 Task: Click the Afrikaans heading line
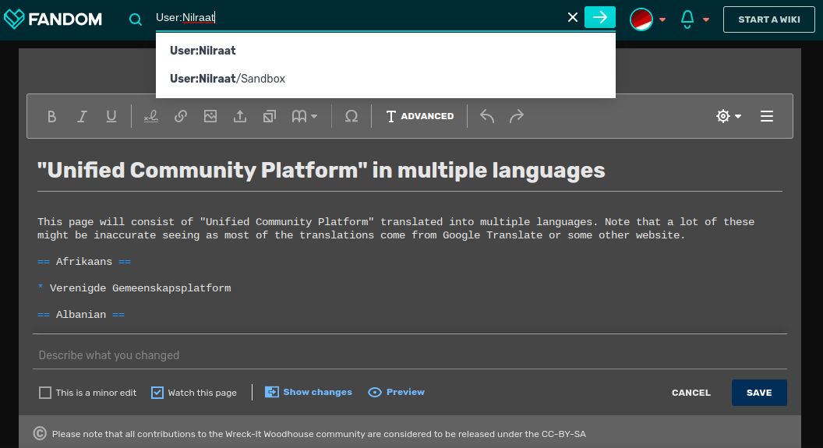[84, 262]
